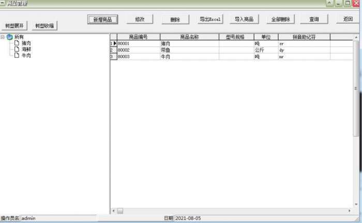This screenshot has width=362, height=223.
Task: Maximize the 商品管理 window
Action: click(347, 3)
